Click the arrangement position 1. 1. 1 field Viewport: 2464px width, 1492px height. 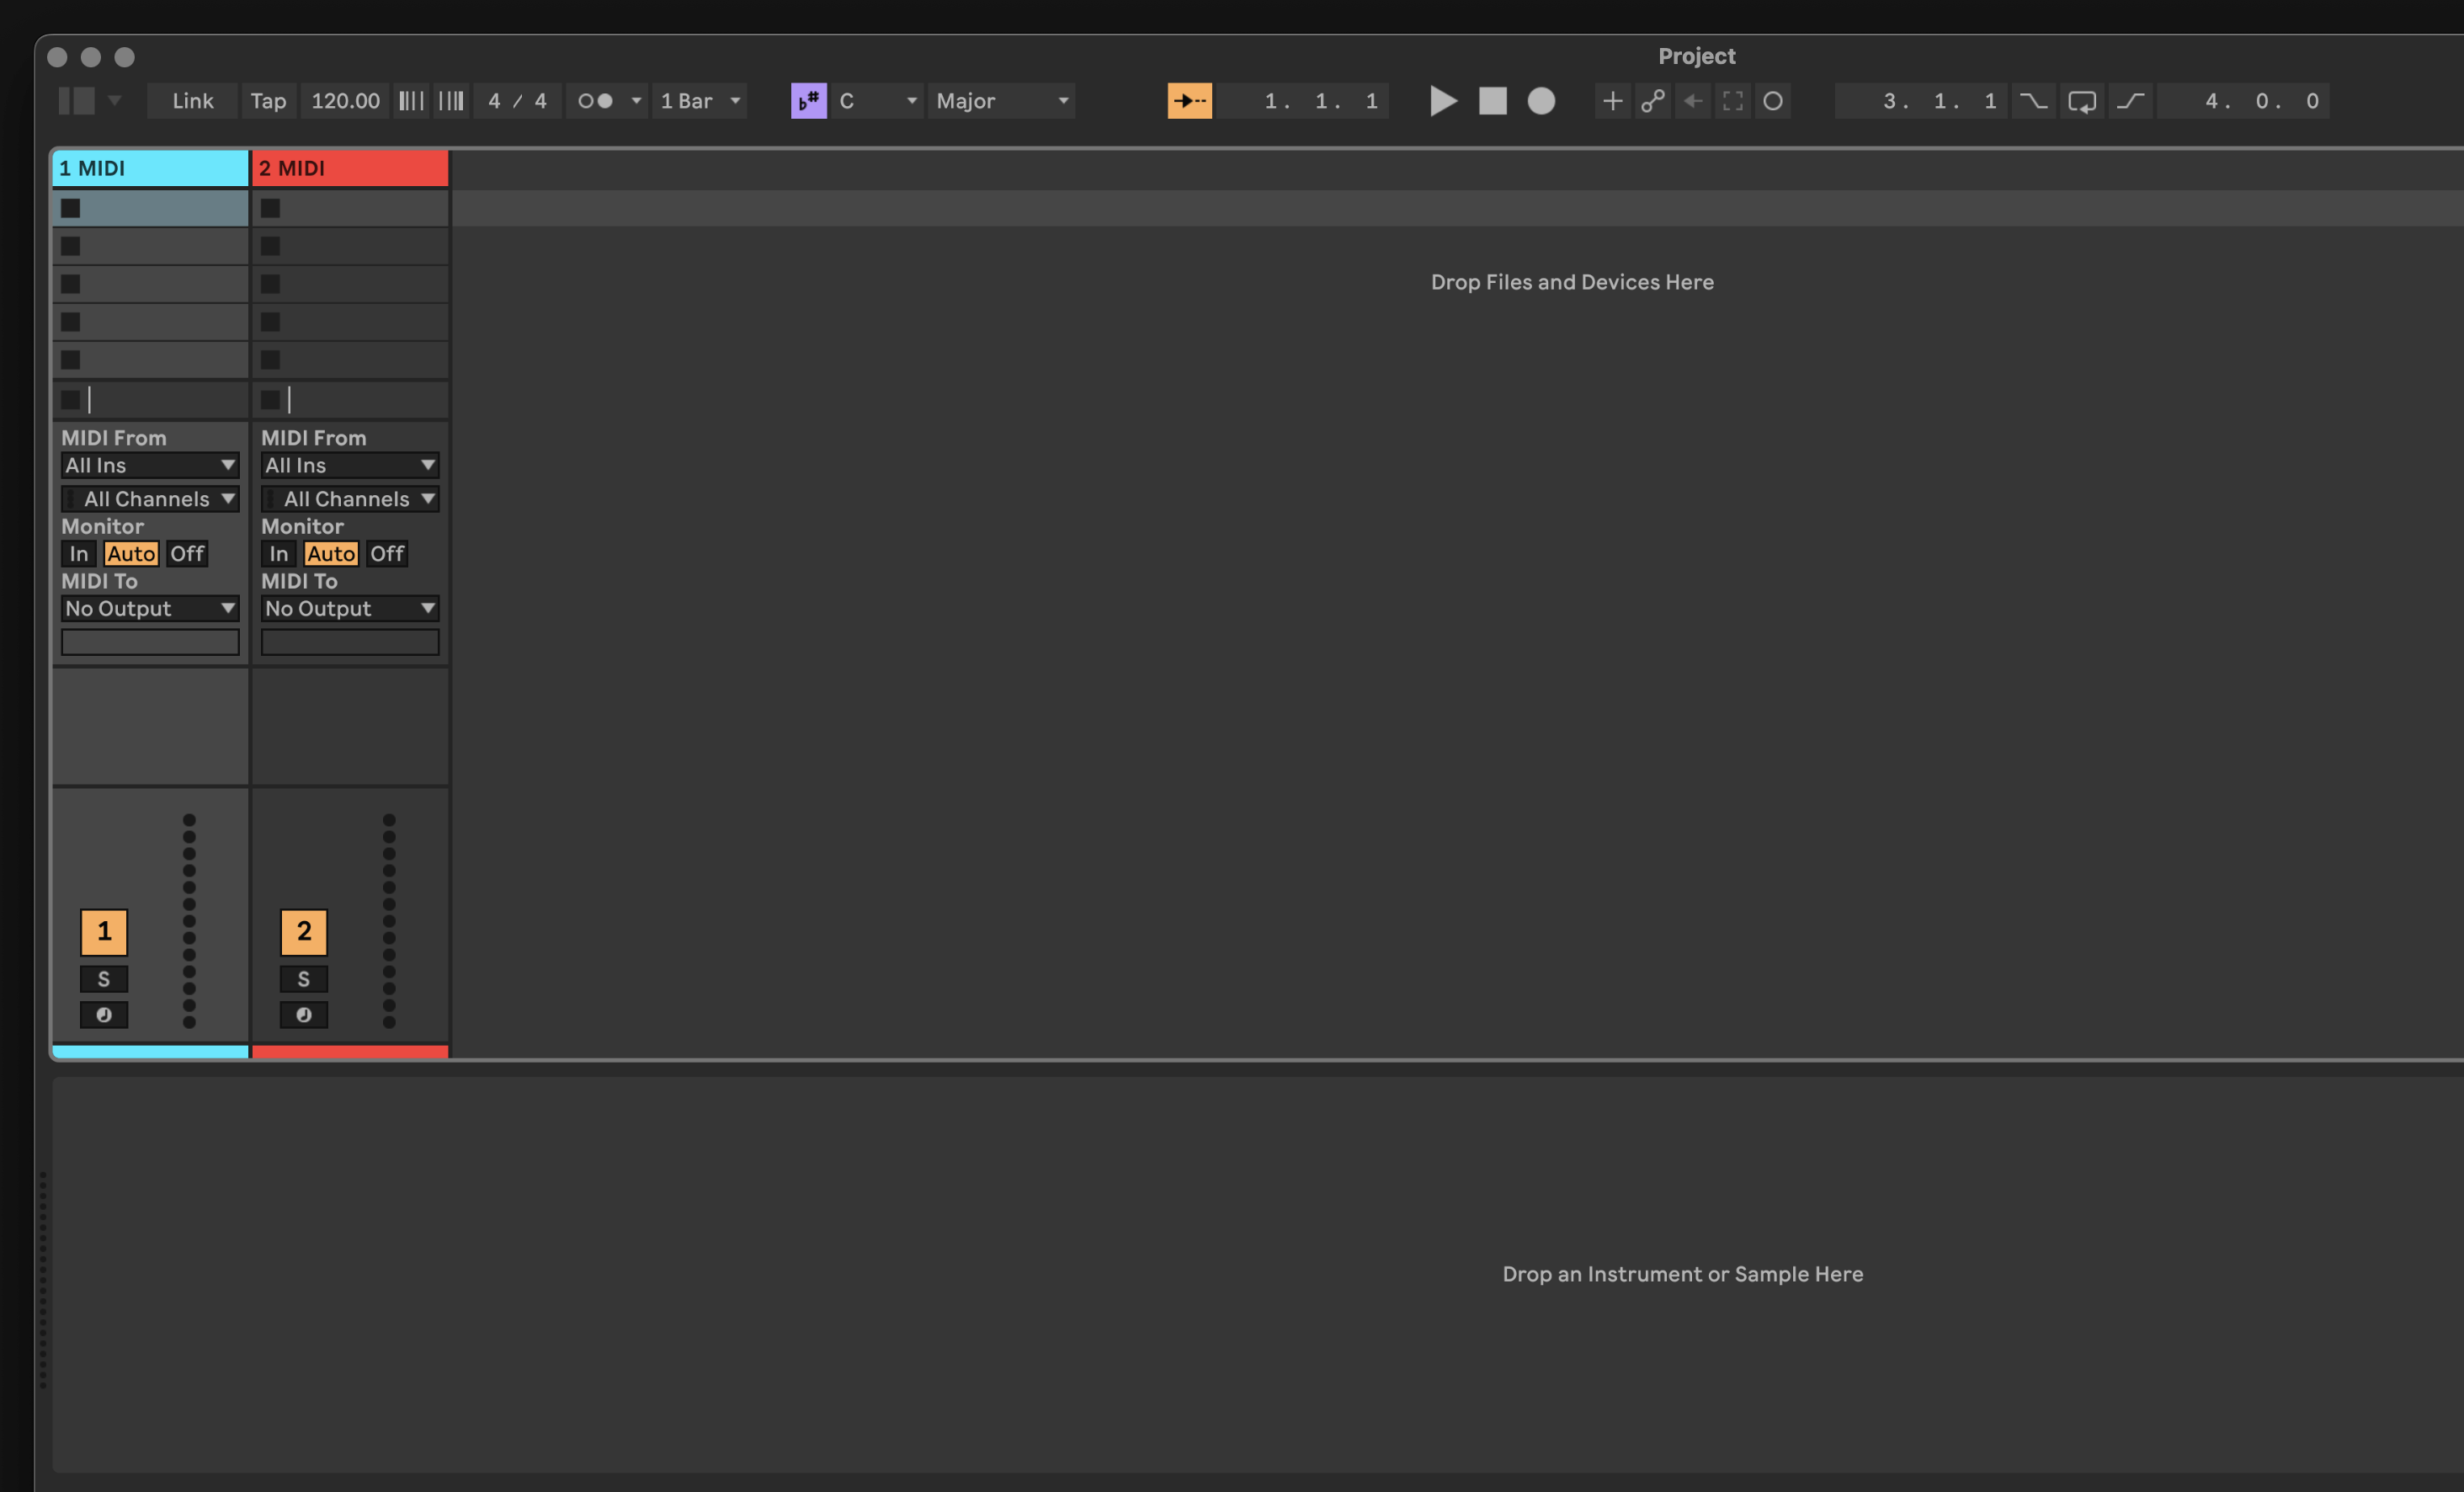(1304, 101)
